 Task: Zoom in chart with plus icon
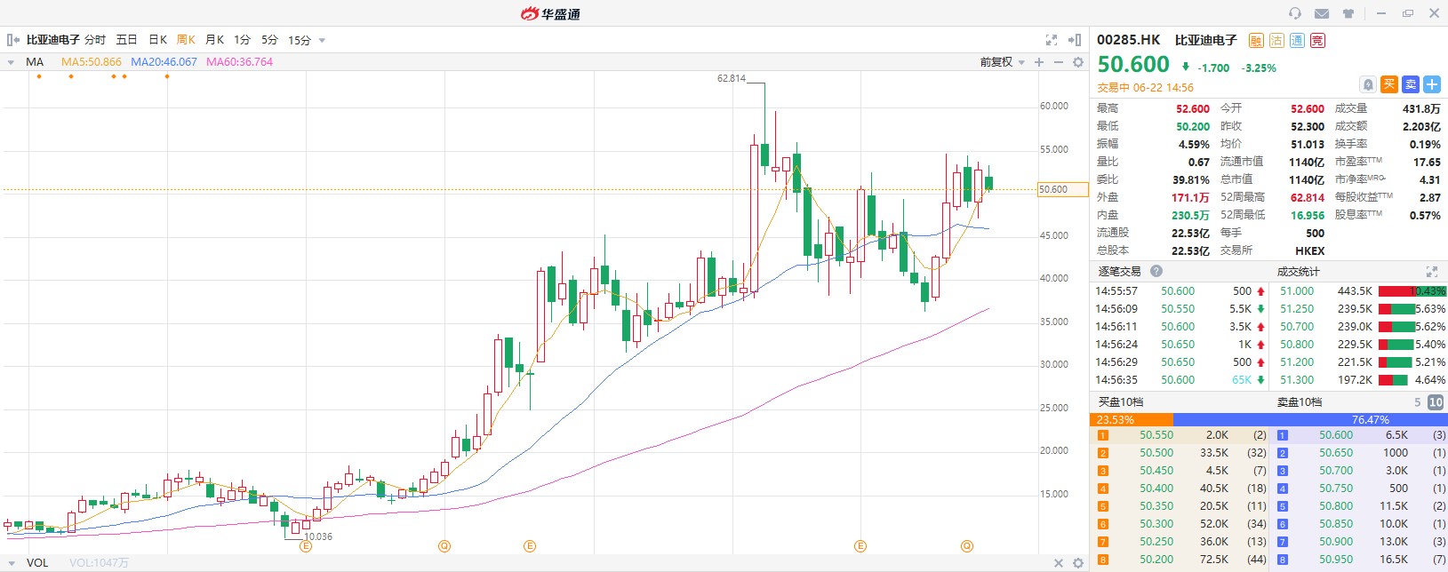pos(1039,62)
